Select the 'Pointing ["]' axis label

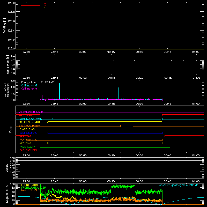tap(5, 26)
